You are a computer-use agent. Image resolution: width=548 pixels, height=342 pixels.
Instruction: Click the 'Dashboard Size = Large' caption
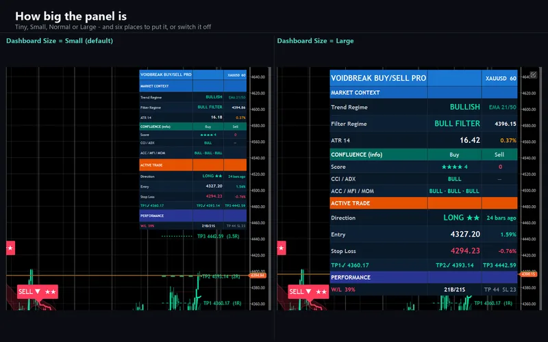coord(315,41)
